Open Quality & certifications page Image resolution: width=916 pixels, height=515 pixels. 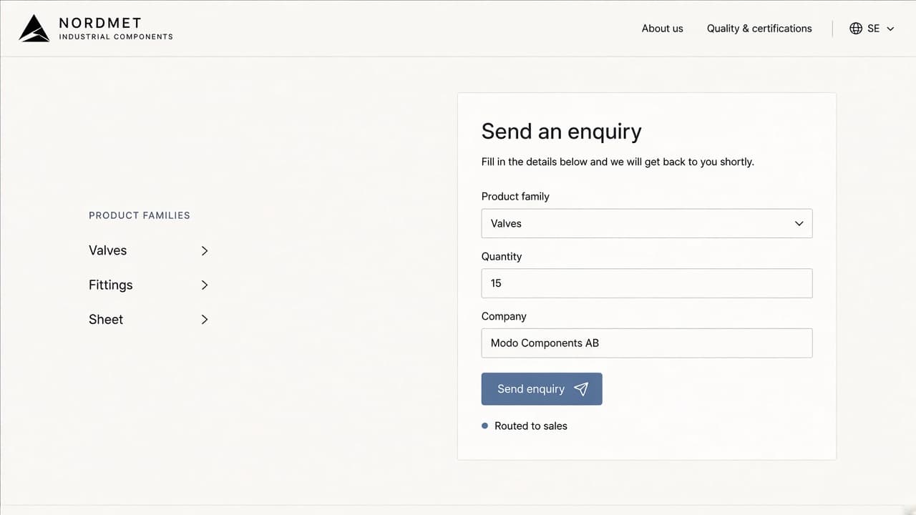(759, 29)
